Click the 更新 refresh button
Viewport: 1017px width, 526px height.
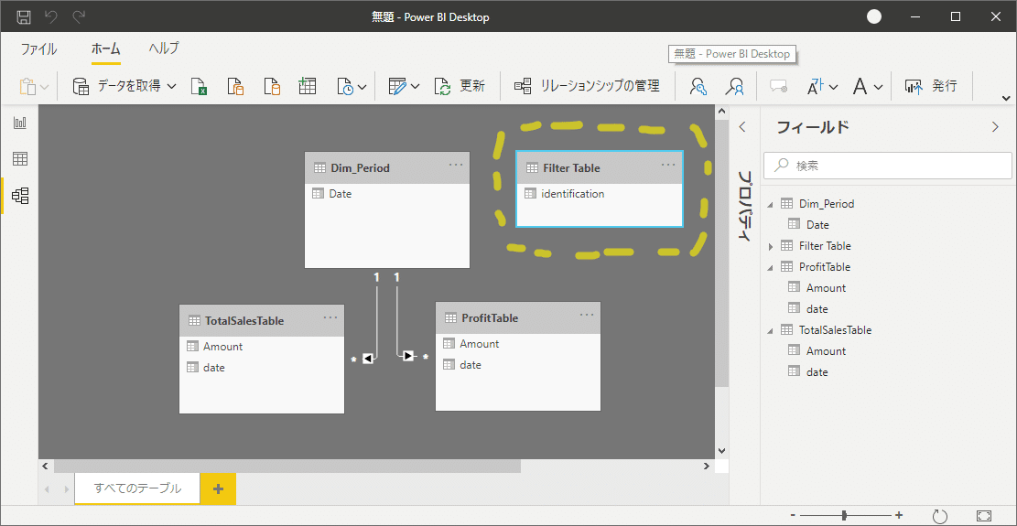click(460, 86)
